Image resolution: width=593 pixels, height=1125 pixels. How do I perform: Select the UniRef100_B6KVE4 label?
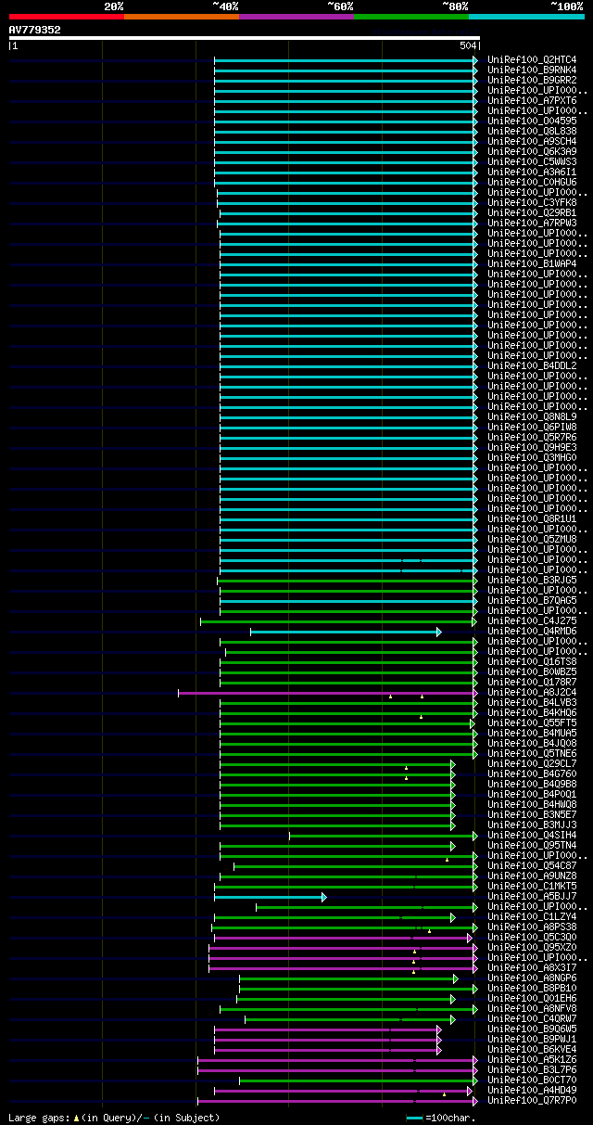click(532, 1049)
